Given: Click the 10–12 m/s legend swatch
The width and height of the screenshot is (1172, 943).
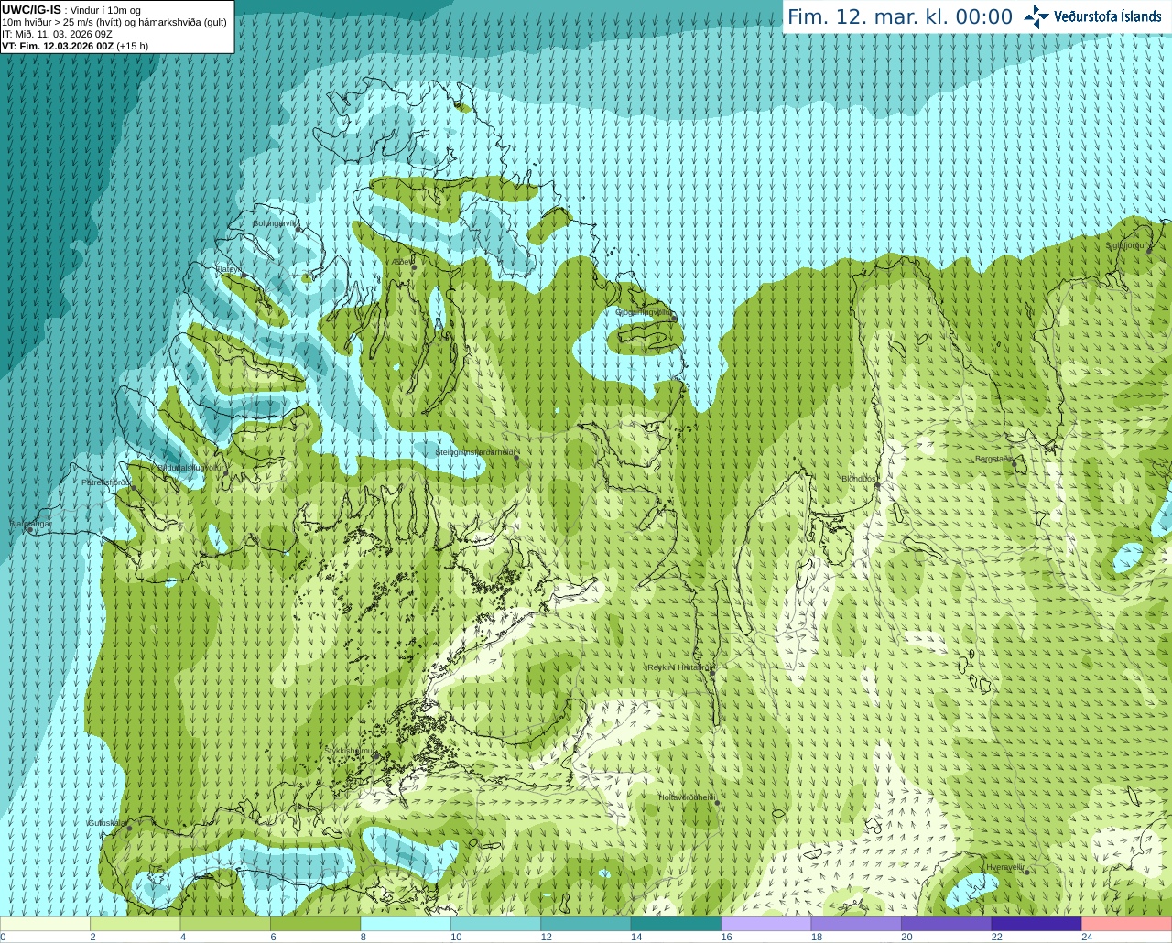Looking at the screenshot, I should 496,924.
